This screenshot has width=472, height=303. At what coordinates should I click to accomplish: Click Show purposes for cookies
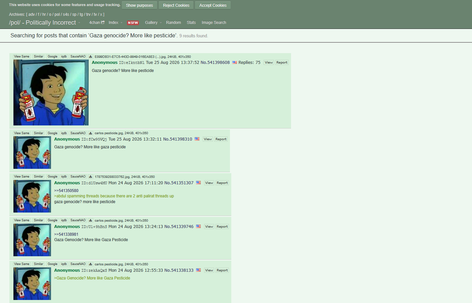139,5
